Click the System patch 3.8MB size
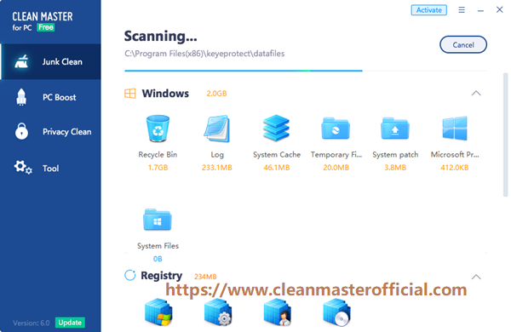 (x=395, y=168)
